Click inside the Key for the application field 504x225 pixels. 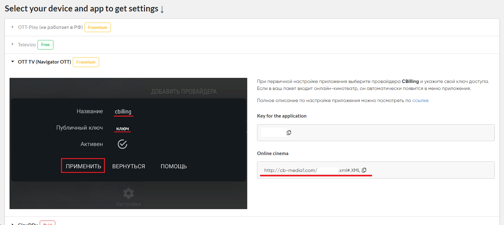coord(381,133)
